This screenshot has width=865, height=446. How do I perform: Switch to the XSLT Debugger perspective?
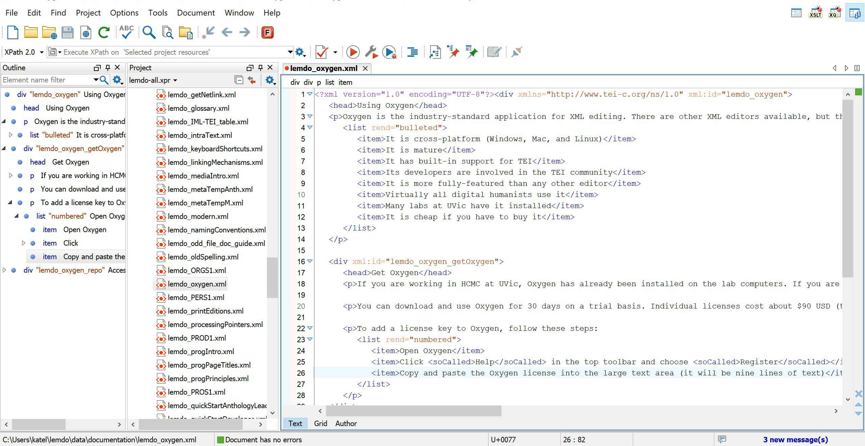pos(815,13)
